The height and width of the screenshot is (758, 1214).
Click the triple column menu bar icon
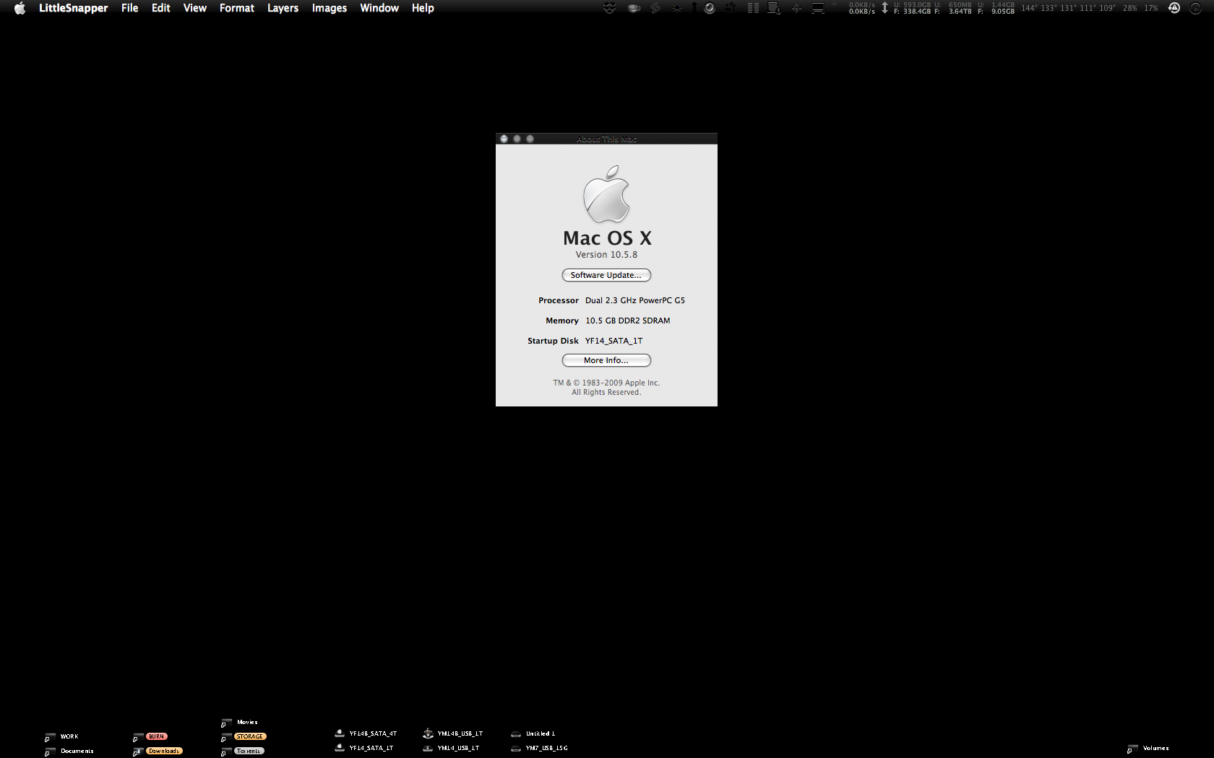pos(753,8)
